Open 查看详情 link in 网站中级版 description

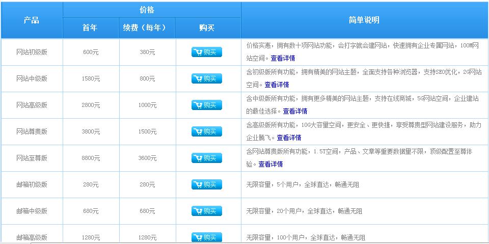277,85
